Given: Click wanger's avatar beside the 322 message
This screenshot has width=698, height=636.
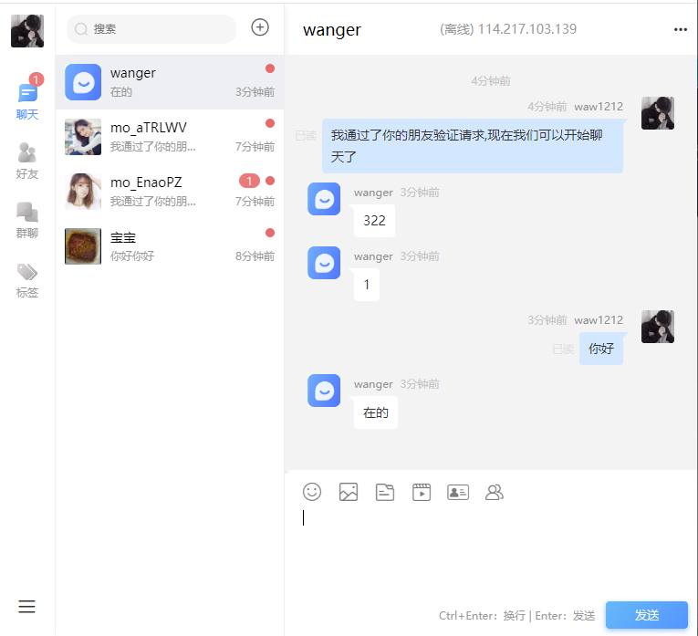Looking at the screenshot, I should tap(324, 199).
